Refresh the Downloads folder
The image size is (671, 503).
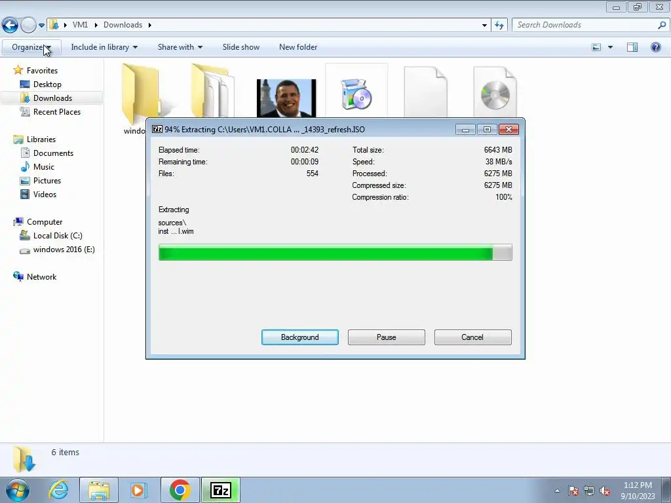pos(499,26)
